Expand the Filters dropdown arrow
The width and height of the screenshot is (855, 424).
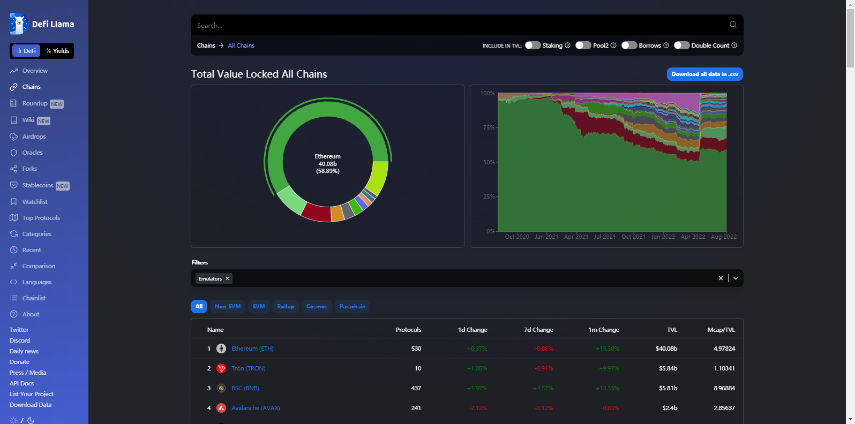[x=736, y=278]
